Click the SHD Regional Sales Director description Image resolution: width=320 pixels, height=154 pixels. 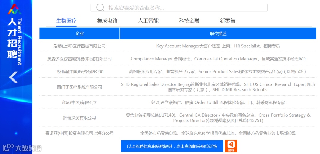218,87
